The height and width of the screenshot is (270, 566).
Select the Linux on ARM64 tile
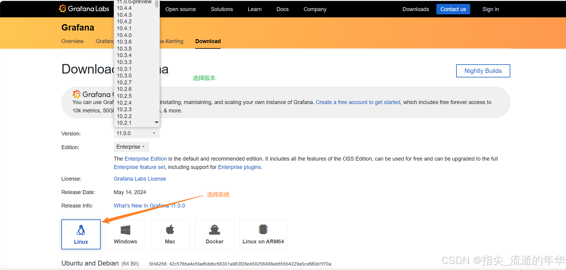tap(263, 234)
